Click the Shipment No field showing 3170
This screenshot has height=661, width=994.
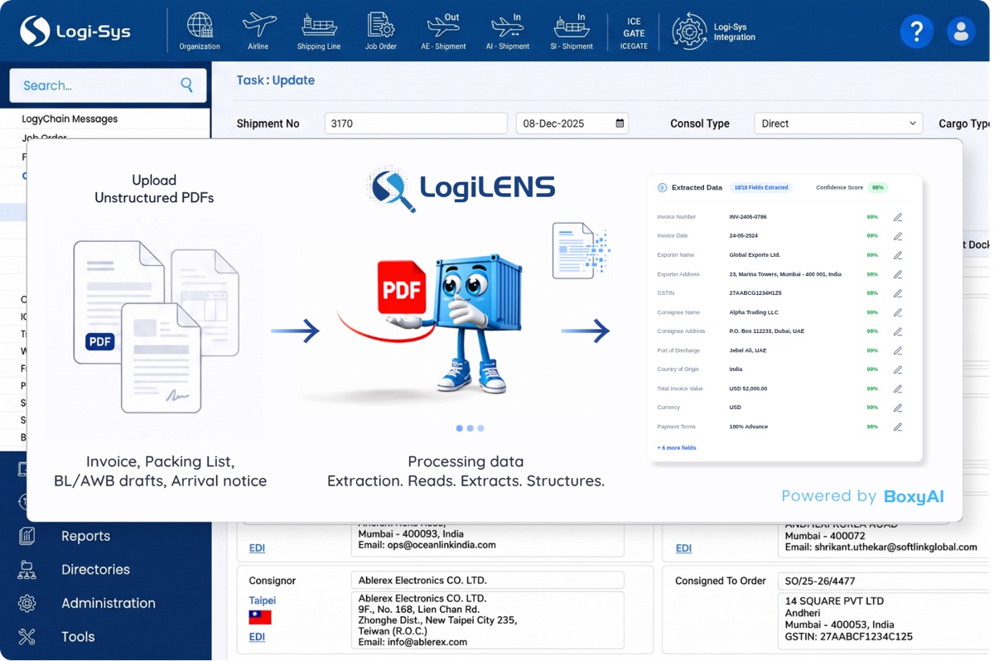[x=416, y=123]
